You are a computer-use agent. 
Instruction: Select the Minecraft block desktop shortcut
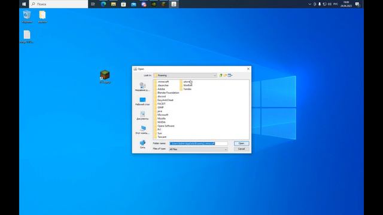(x=105, y=76)
